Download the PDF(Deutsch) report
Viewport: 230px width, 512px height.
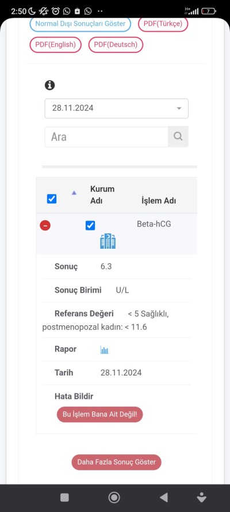pyautogui.click(x=116, y=45)
